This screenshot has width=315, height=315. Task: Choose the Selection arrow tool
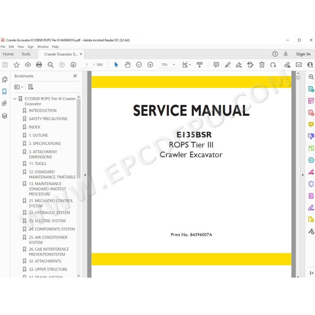coord(116,65)
